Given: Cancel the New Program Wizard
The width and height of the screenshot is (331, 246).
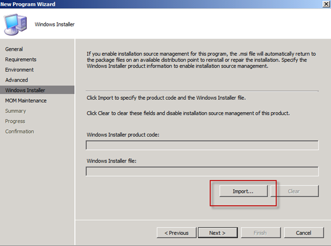Looking at the screenshot, I should [x=304, y=233].
